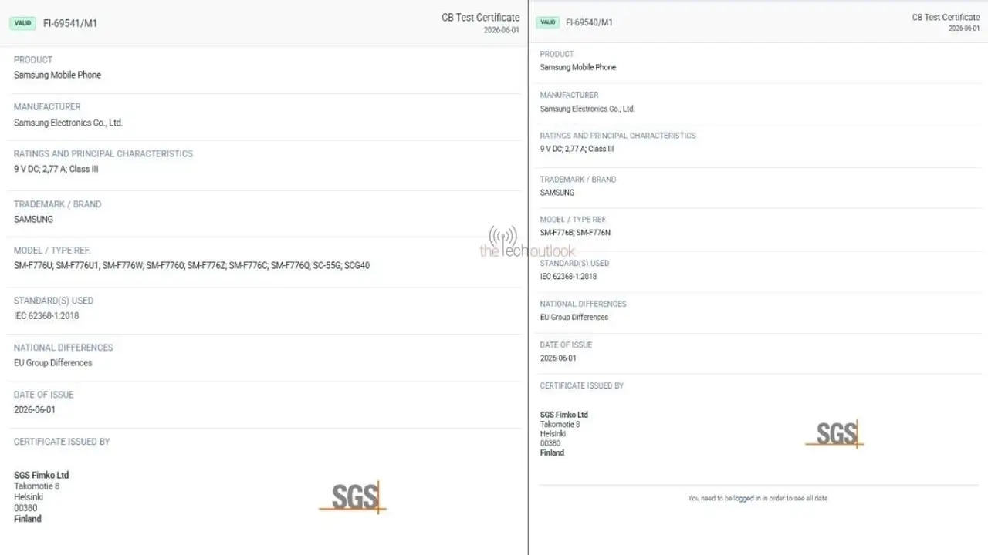The height and width of the screenshot is (555, 988).
Task: Click 'Samsung Electronics Co., Ltd.' in the FI-69540/M1 certificate
Action: (587, 109)
